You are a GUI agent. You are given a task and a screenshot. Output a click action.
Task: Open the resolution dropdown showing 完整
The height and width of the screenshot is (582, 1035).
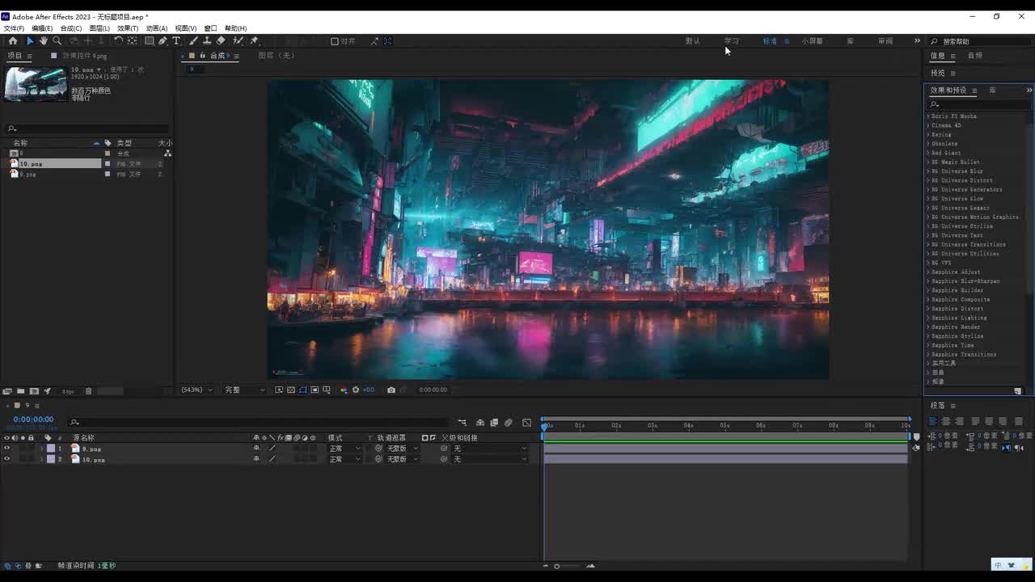coord(244,390)
